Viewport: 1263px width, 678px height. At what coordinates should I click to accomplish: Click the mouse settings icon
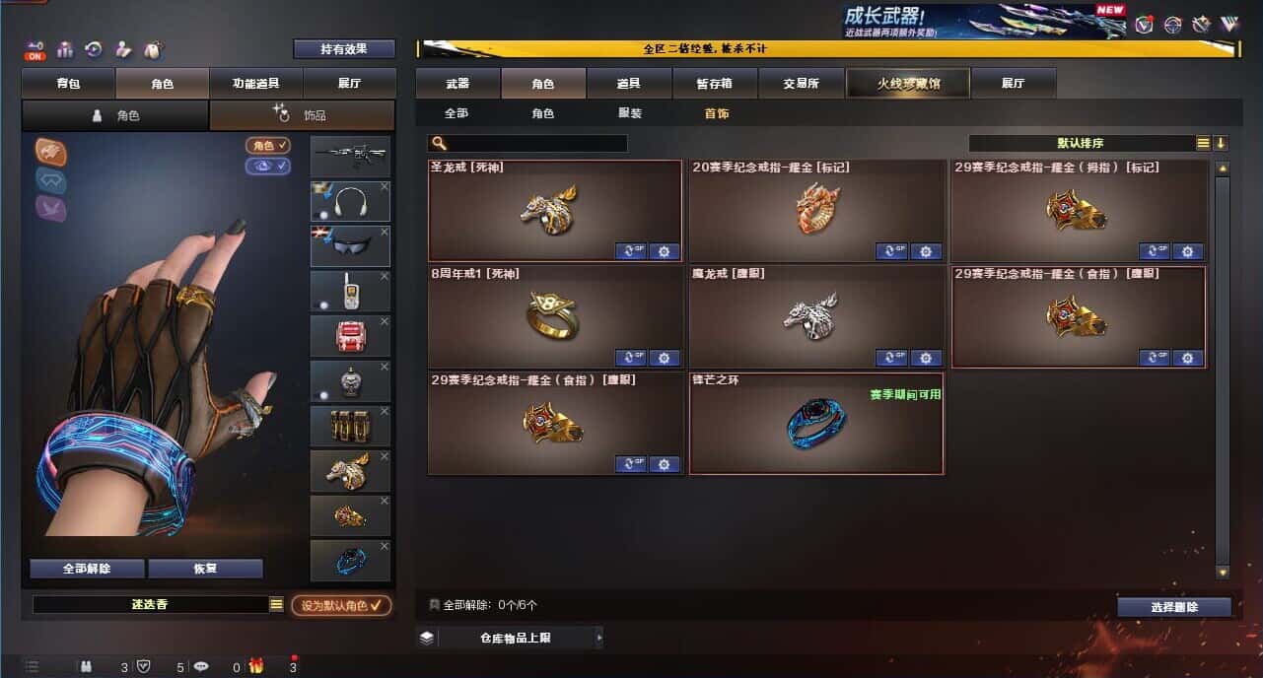click(153, 49)
